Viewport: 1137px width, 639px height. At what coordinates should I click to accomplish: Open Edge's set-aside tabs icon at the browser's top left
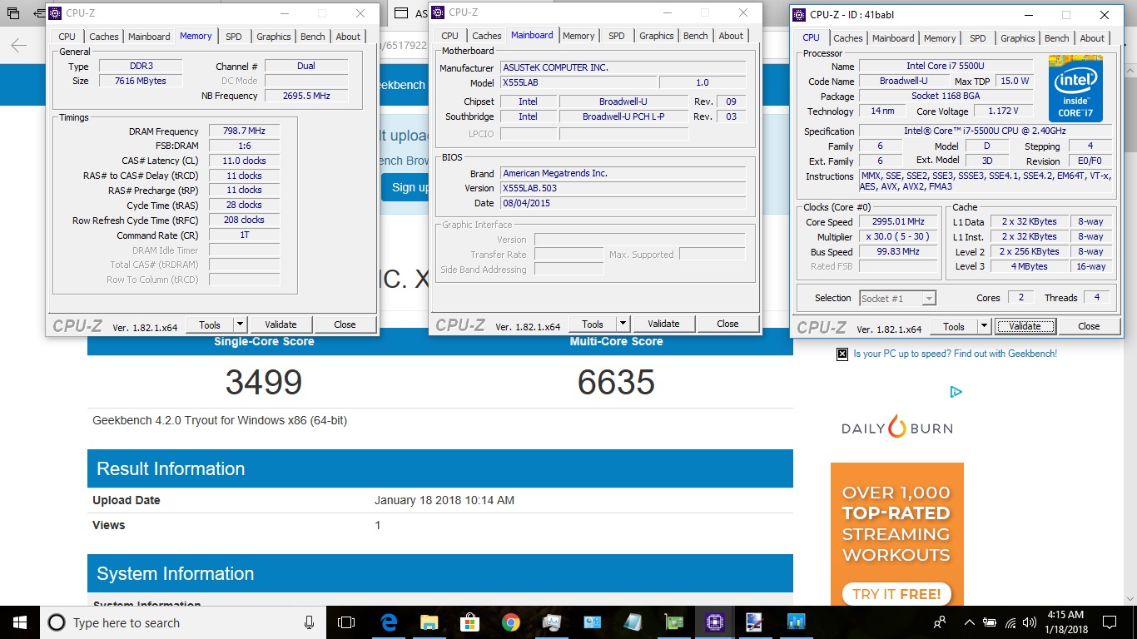[13, 13]
